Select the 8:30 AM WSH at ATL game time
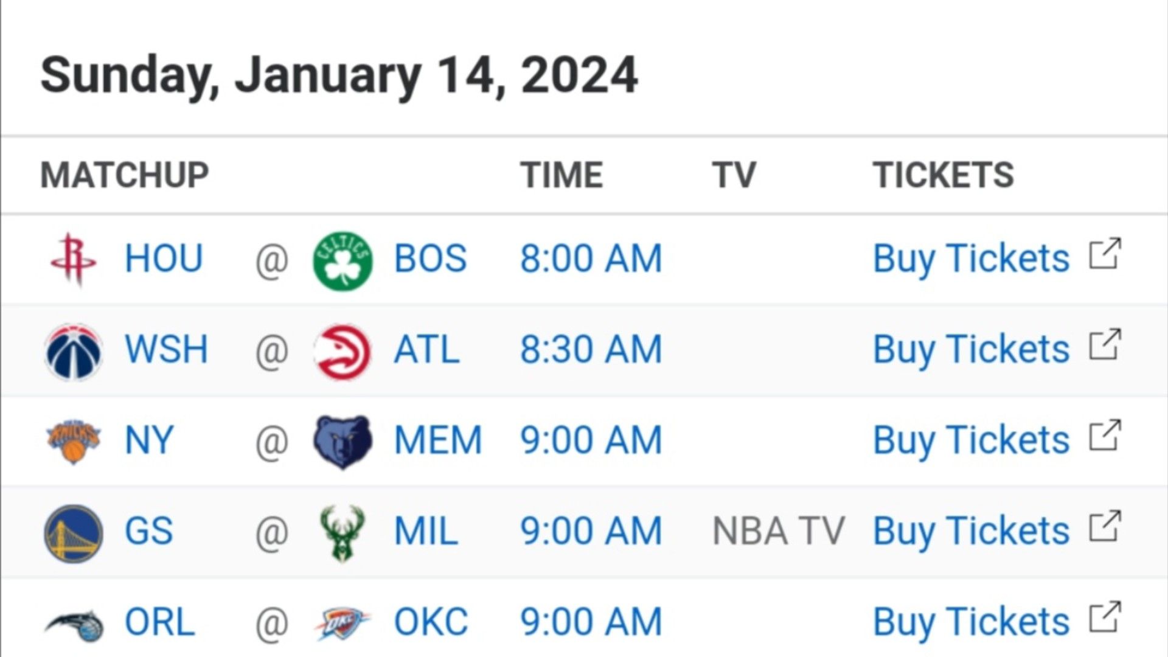The height and width of the screenshot is (657, 1168). tap(591, 350)
